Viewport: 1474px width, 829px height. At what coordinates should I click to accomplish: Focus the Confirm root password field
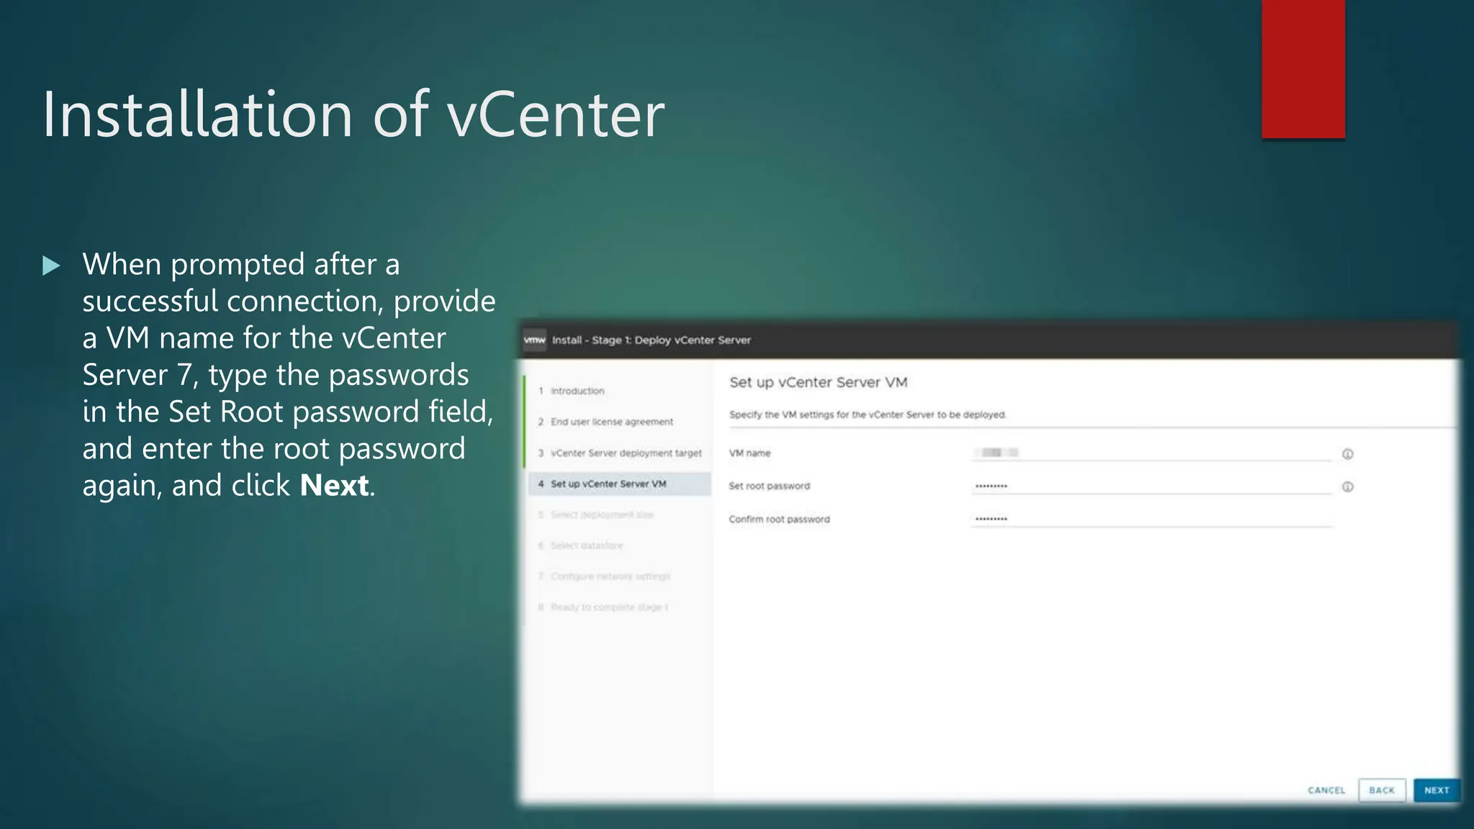[1152, 519]
